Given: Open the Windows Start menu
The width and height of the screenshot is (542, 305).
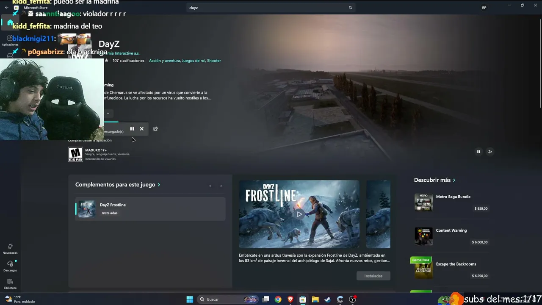Looking at the screenshot, I should (x=190, y=299).
